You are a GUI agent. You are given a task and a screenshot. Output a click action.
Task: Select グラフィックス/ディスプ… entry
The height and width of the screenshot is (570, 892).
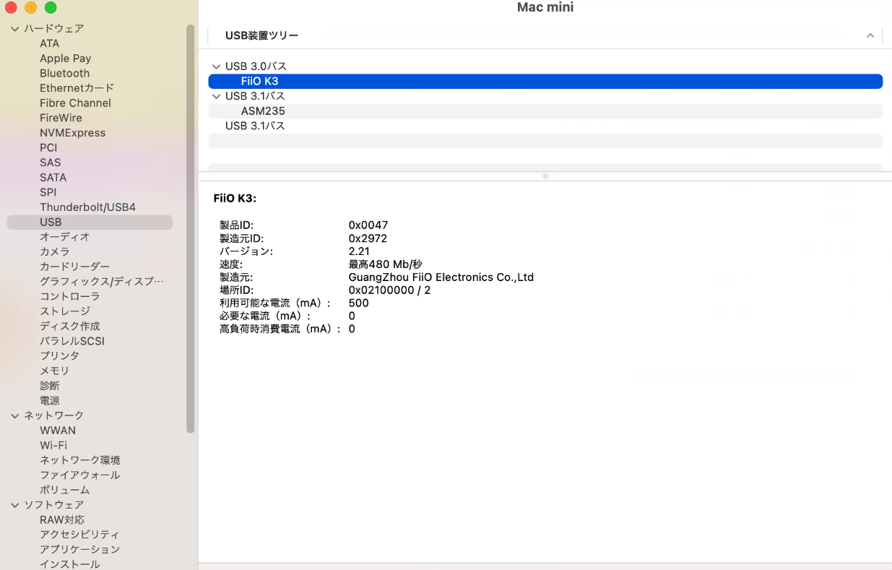102,281
